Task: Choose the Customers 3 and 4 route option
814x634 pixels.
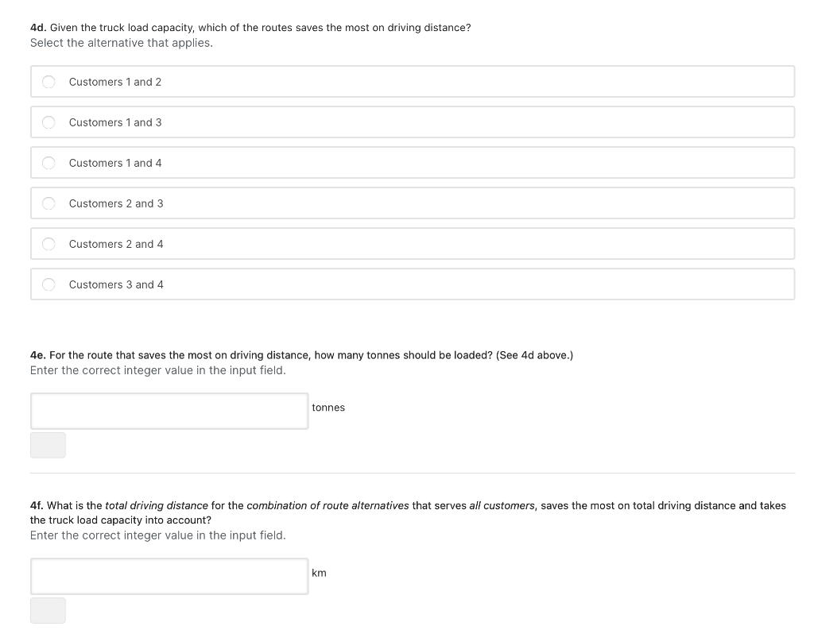Action: coord(48,284)
